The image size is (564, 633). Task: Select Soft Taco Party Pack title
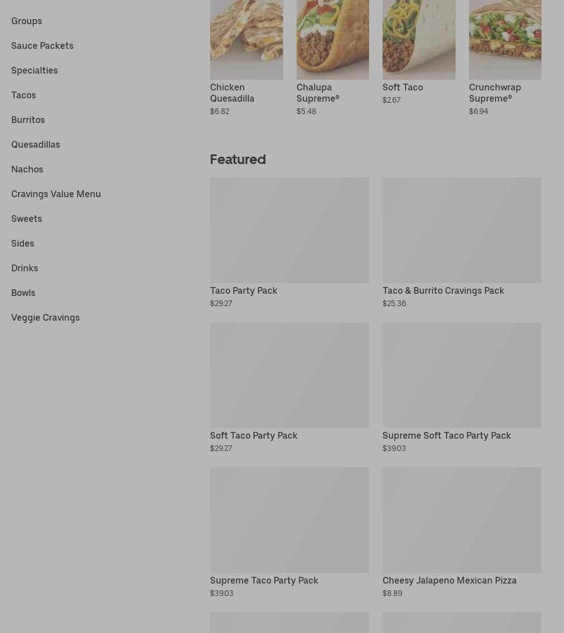coord(253,436)
